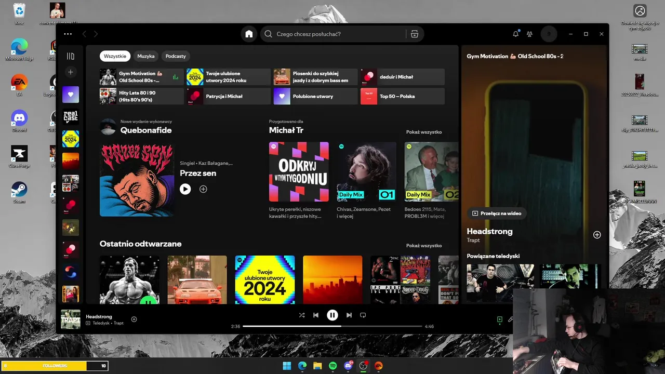This screenshot has height=374, width=665.
Task: Open Friend Activity people icon
Action: click(529, 34)
